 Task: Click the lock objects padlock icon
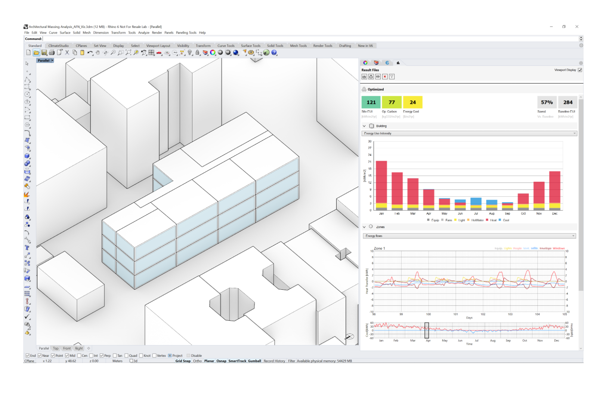point(198,53)
